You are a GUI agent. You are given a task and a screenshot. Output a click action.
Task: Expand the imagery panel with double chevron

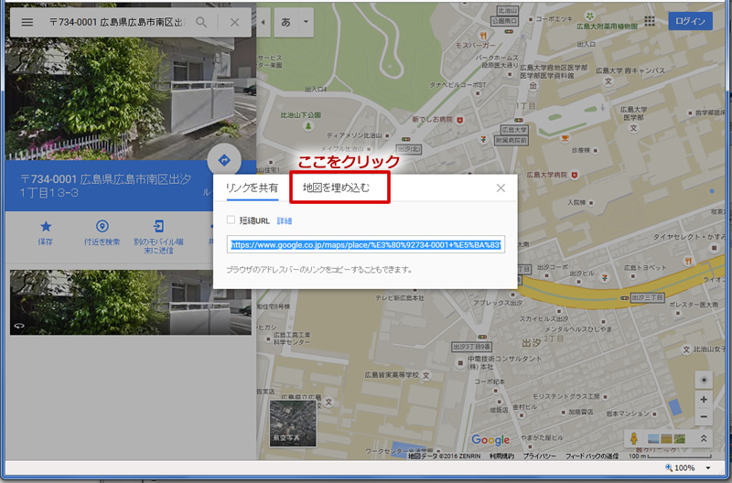[703, 439]
